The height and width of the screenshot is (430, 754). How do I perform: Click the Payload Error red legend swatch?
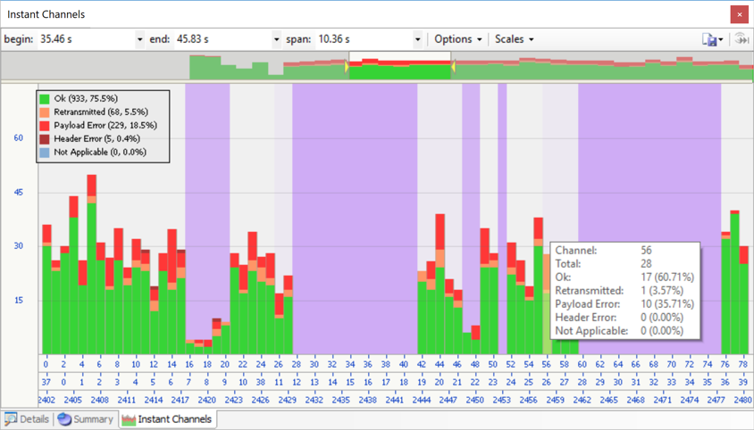coord(45,126)
